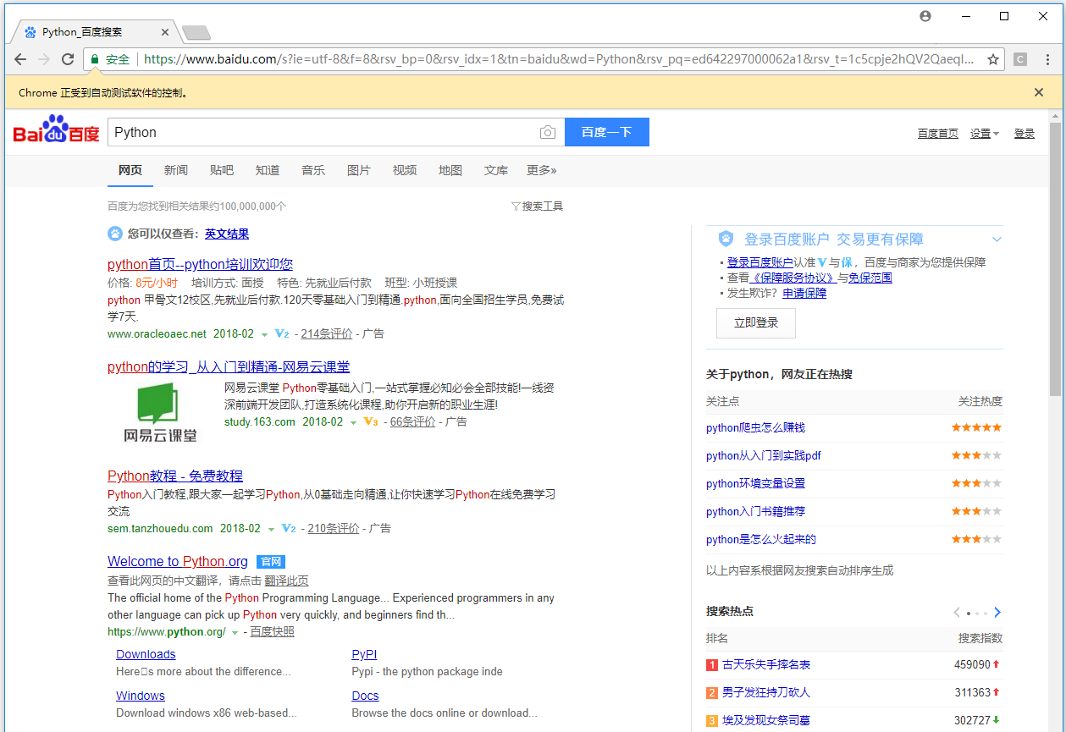Switch to 新闻 tab
Image resolution: width=1066 pixels, height=732 pixels.
tap(176, 170)
